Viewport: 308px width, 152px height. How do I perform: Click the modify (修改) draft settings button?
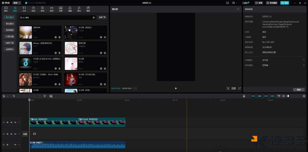click(299, 89)
